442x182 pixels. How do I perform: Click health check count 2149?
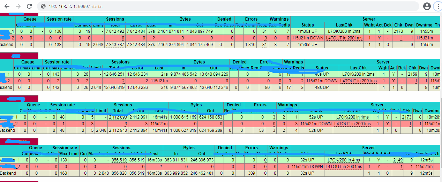398,160
